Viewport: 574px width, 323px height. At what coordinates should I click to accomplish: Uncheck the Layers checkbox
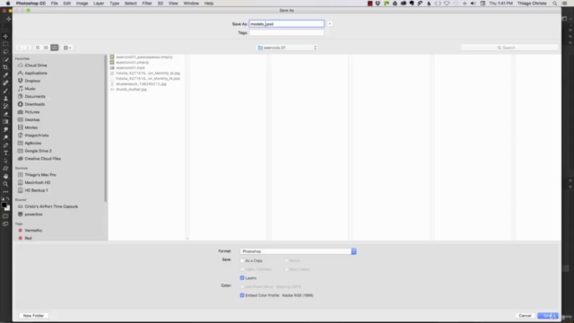coord(242,278)
